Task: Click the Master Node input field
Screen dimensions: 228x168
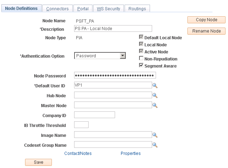Action: coord(113,105)
